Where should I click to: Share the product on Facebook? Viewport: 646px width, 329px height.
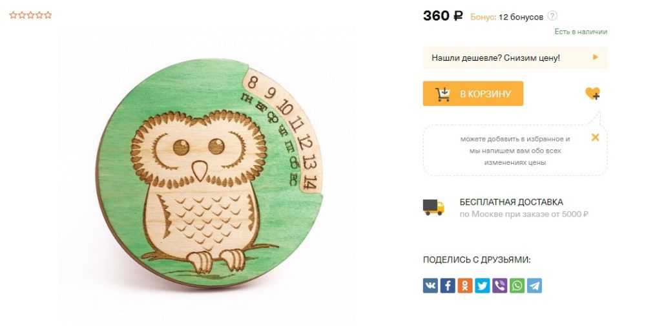point(448,285)
